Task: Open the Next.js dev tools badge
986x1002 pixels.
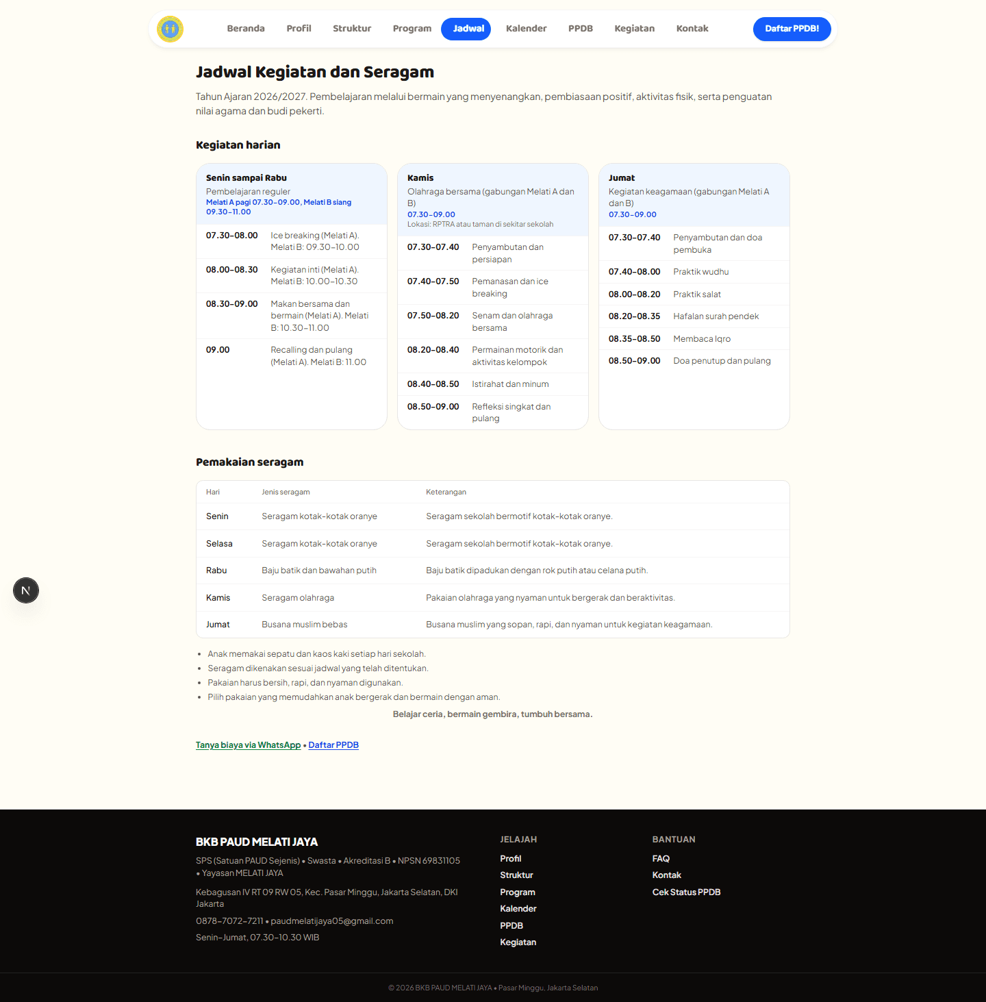Action: coord(26,590)
